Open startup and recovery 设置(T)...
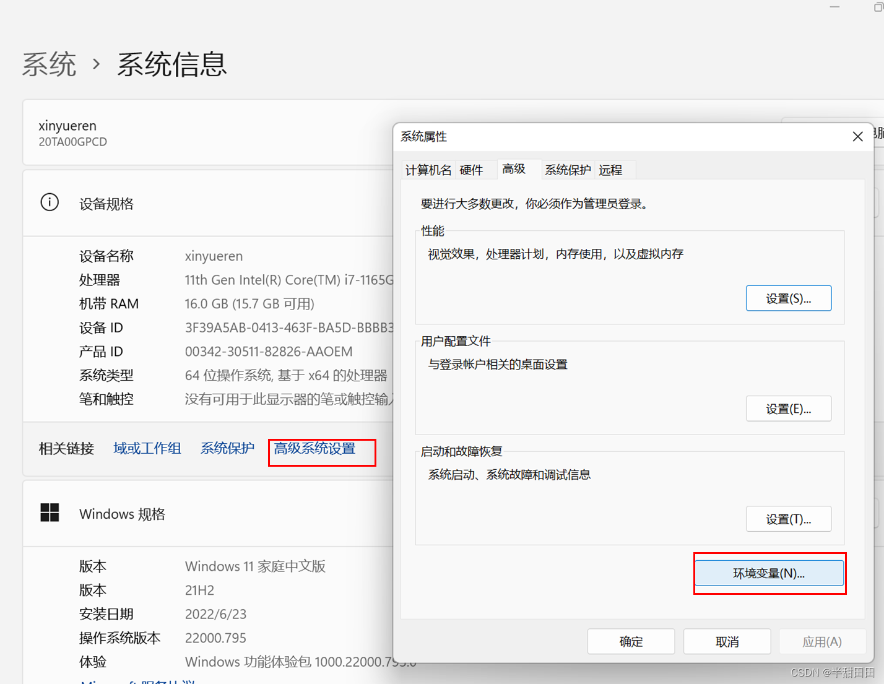The width and height of the screenshot is (884, 684). click(x=789, y=519)
